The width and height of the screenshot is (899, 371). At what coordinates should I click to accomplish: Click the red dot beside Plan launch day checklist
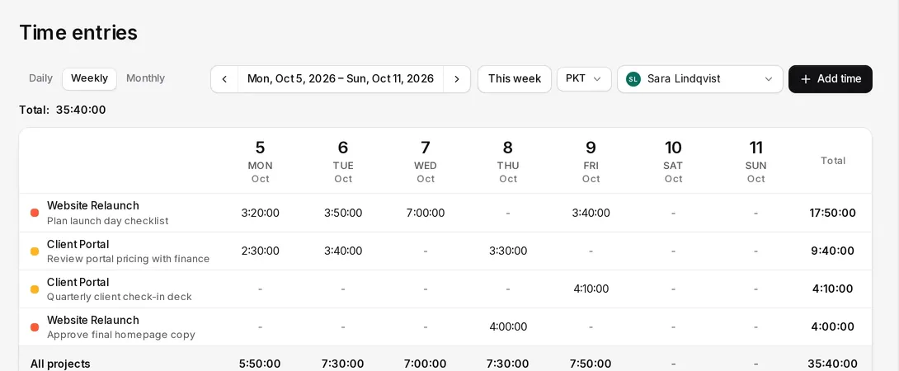click(35, 213)
